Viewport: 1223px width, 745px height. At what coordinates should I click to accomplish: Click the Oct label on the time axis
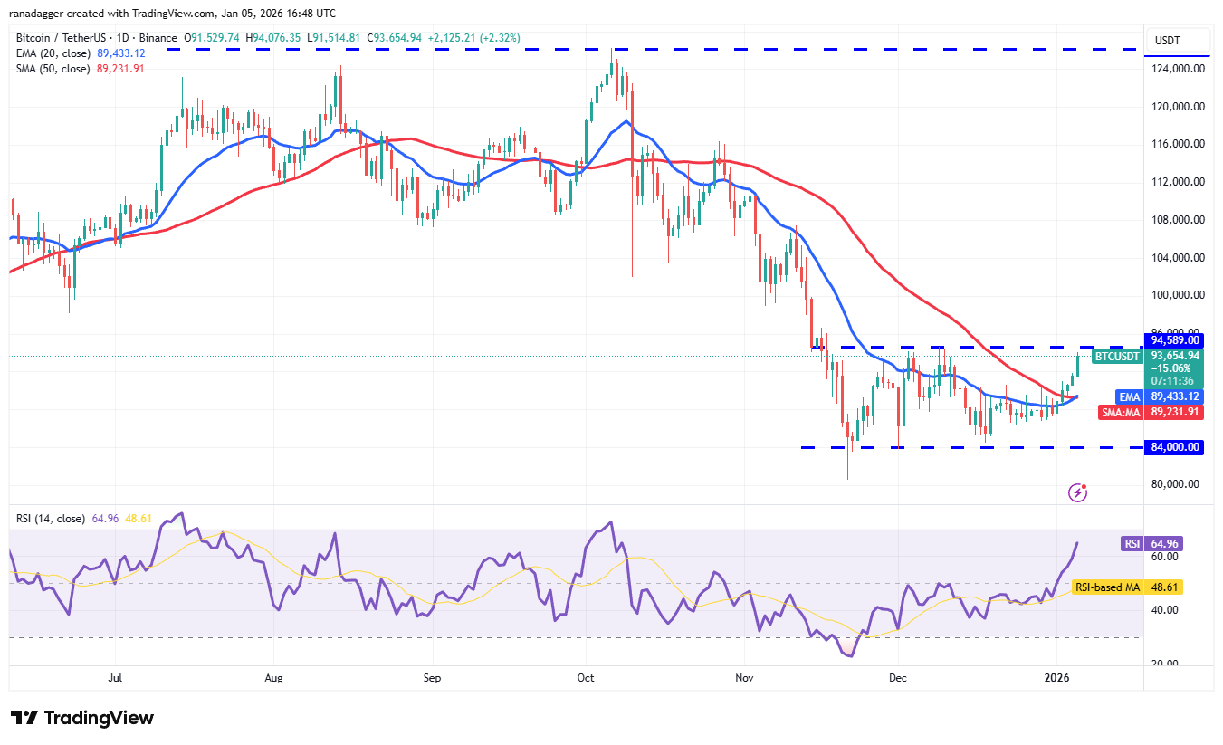(585, 677)
